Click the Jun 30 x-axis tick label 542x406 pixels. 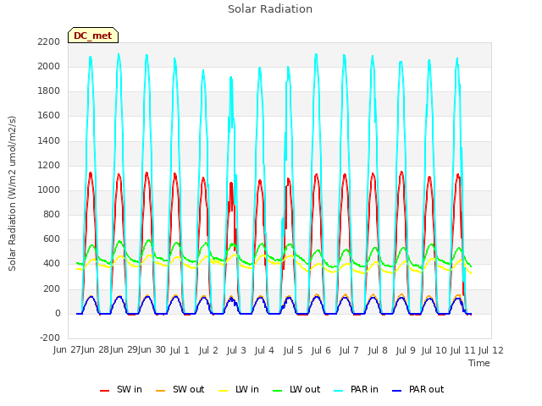point(152,350)
